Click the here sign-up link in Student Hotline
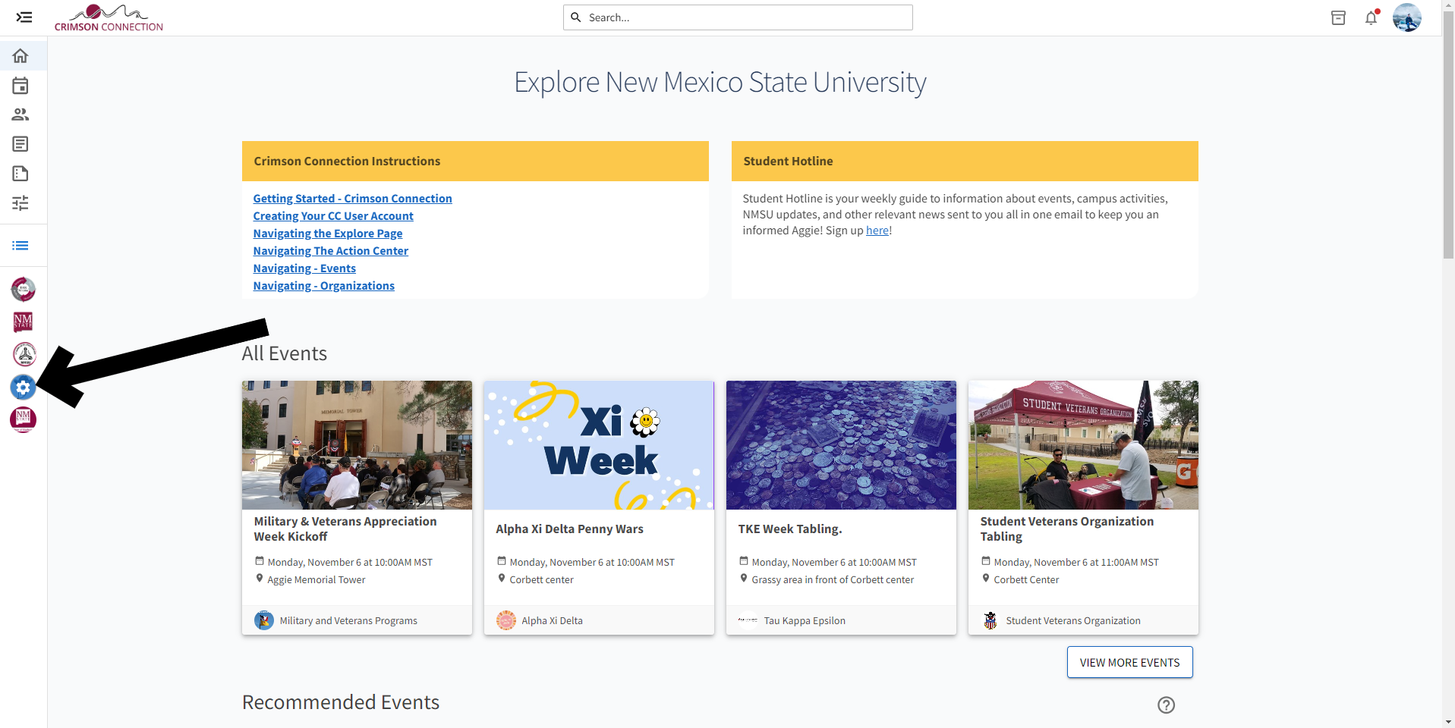 coord(876,230)
